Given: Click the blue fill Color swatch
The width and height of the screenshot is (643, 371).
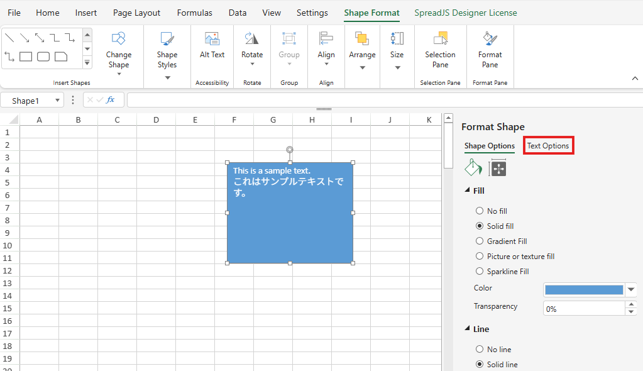Looking at the screenshot, I should (x=584, y=290).
